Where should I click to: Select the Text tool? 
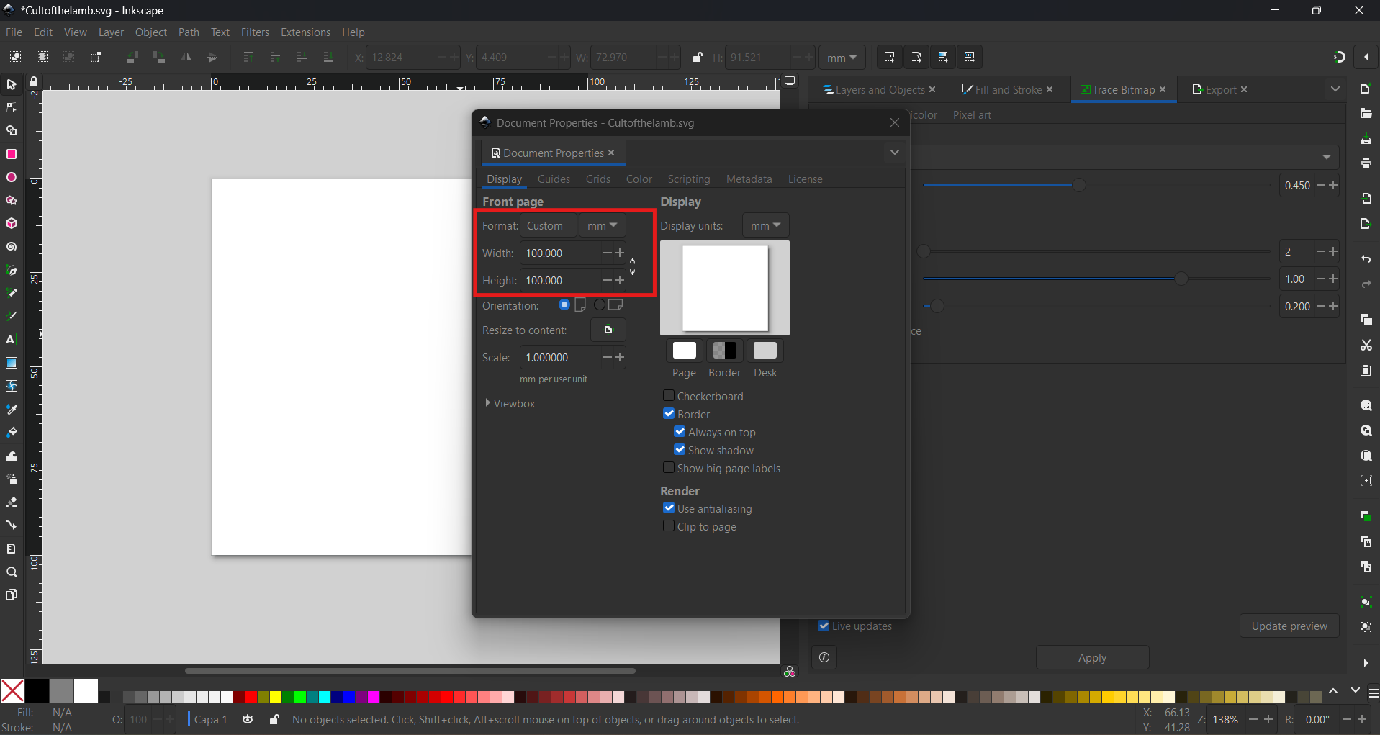coord(12,340)
